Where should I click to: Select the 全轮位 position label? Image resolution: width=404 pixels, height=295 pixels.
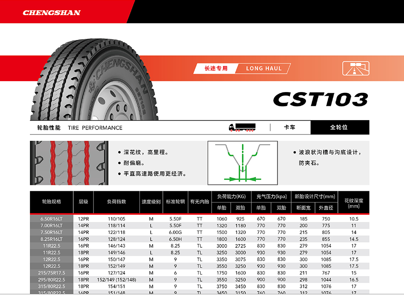(339, 127)
